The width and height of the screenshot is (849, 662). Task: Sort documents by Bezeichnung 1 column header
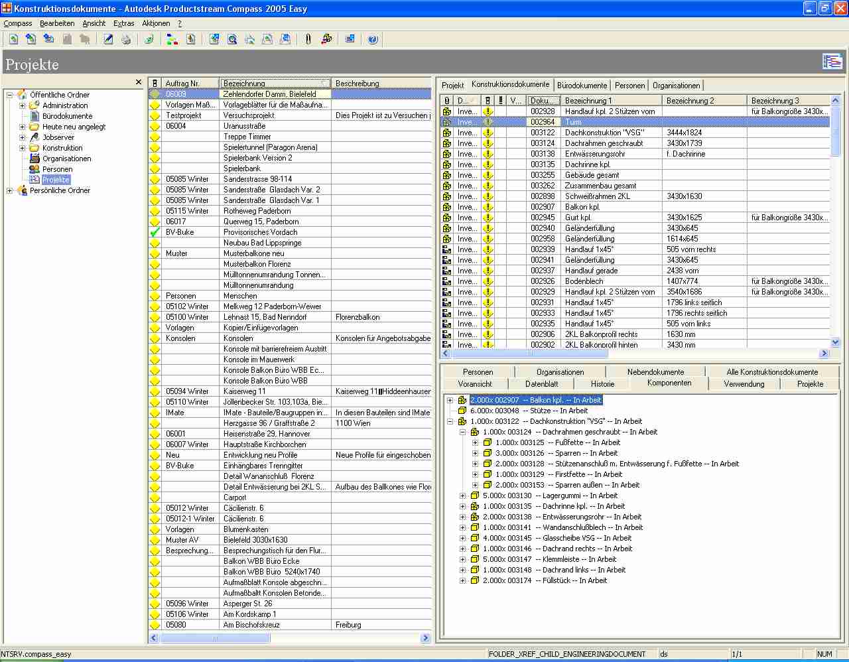tap(611, 101)
